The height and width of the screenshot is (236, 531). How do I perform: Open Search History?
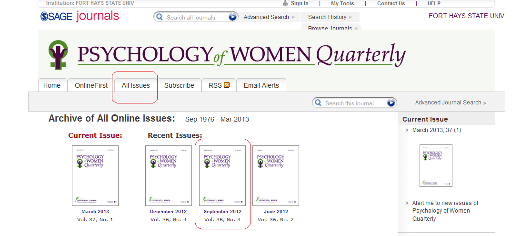click(330, 17)
